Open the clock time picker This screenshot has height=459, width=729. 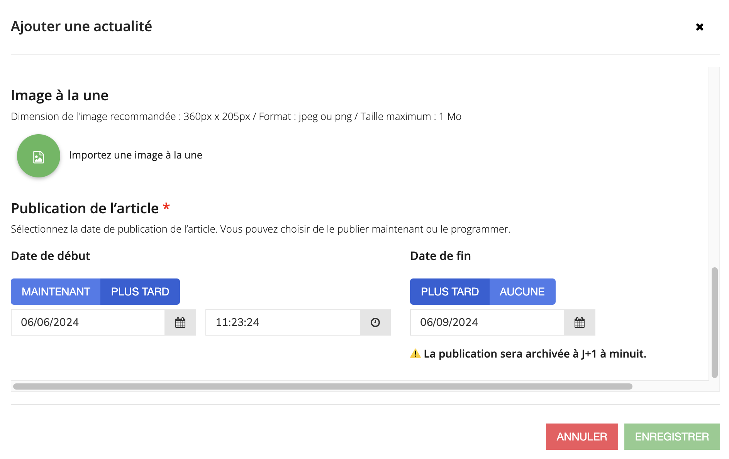375,322
